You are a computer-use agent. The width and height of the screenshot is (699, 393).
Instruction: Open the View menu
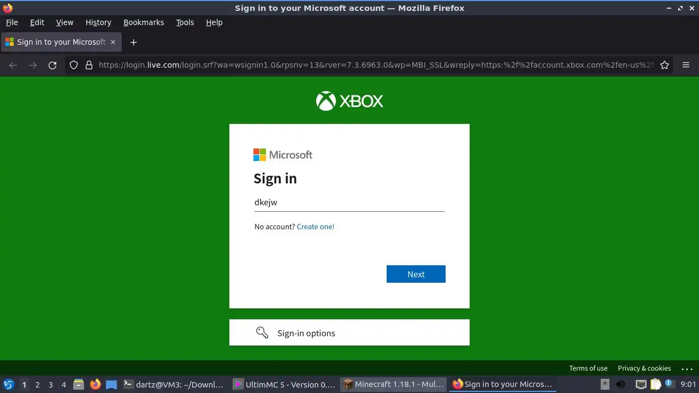(64, 22)
